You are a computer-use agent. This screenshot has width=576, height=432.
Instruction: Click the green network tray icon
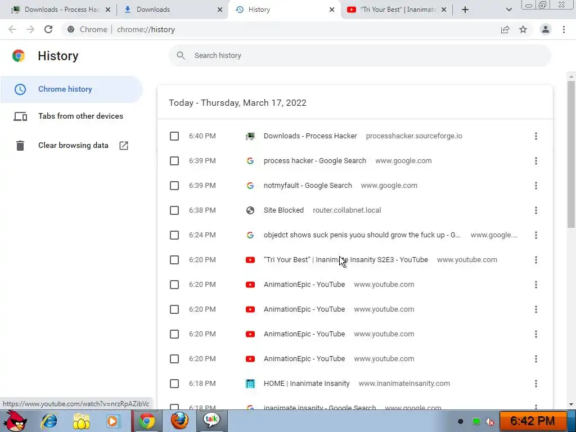pyautogui.click(x=476, y=421)
